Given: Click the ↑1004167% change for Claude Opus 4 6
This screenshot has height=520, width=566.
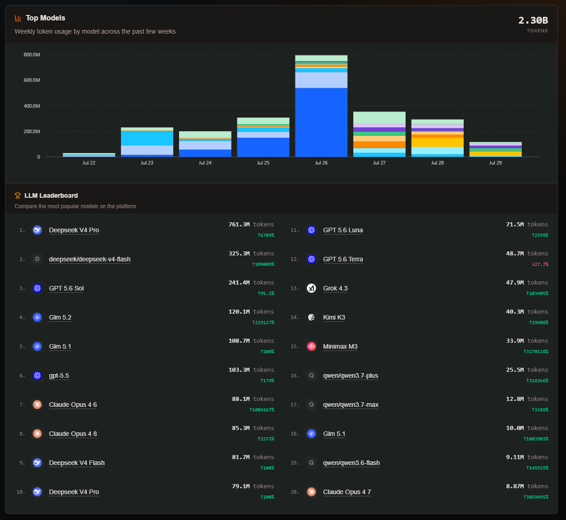Looking at the screenshot, I should click(262, 410).
